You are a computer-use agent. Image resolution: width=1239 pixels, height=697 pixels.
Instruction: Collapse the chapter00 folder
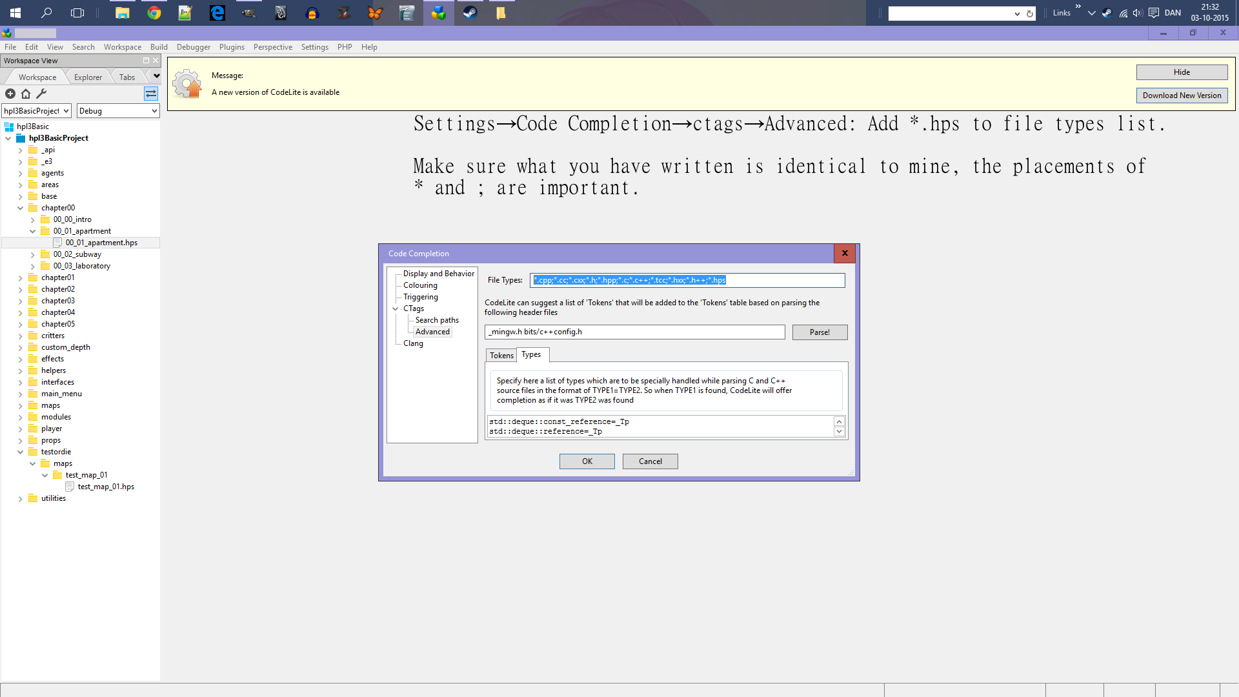(x=20, y=208)
